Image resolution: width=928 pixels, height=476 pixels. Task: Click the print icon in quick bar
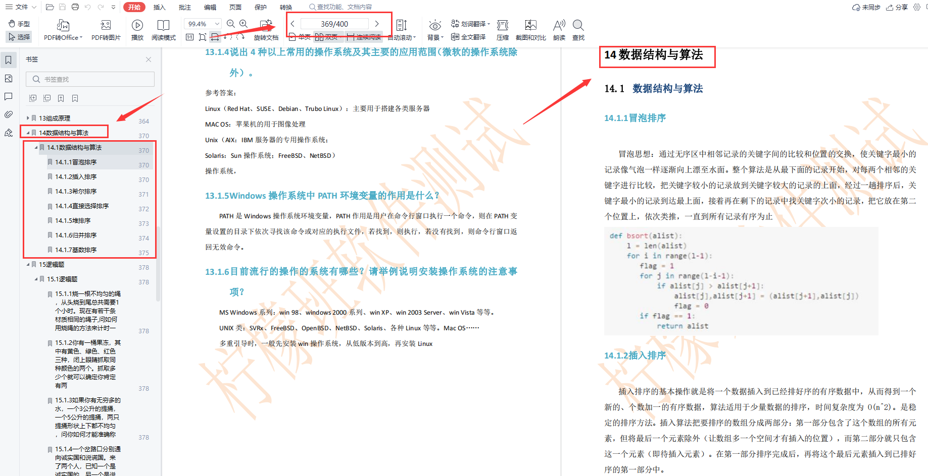point(75,7)
